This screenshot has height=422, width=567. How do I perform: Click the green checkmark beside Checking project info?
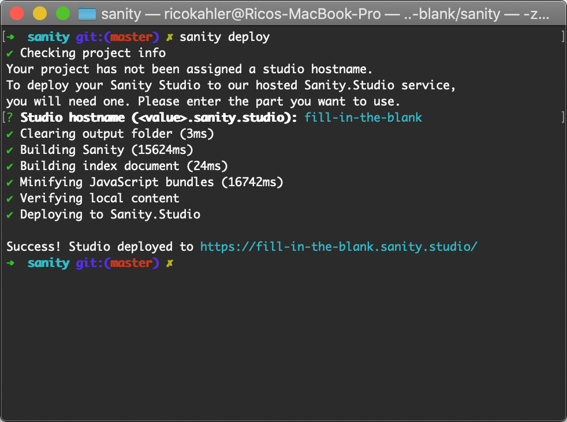[10, 53]
